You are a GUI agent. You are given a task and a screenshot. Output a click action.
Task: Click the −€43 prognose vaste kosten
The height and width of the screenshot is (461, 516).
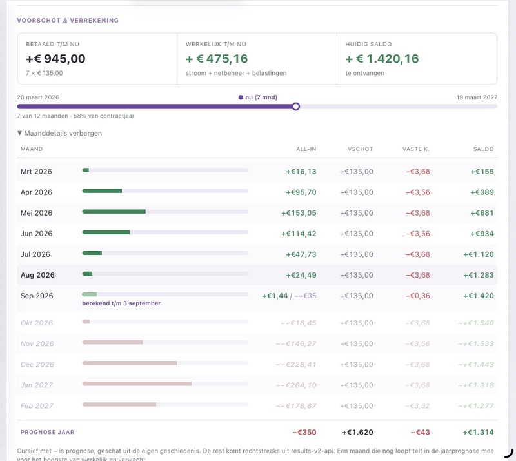point(421,432)
